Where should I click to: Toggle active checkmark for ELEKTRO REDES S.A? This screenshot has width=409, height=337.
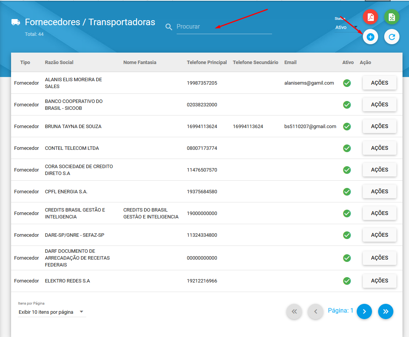point(347,281)
